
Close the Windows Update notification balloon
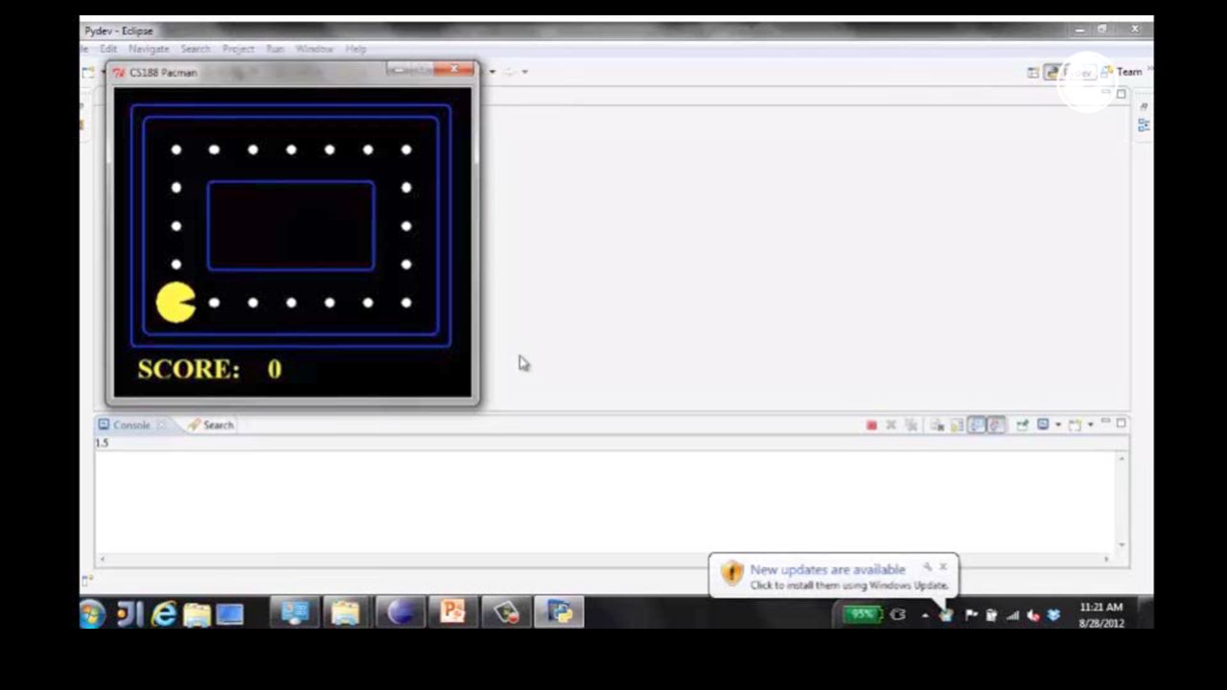tap(943, 566)
